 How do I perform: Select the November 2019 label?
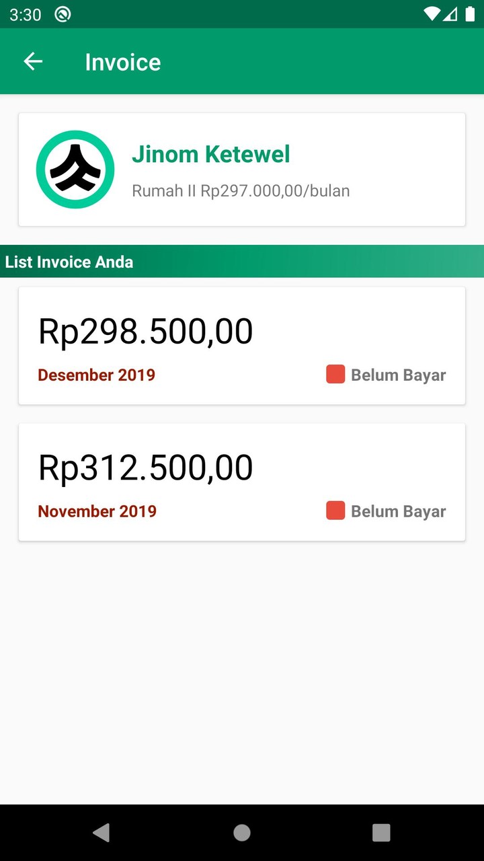97,511
